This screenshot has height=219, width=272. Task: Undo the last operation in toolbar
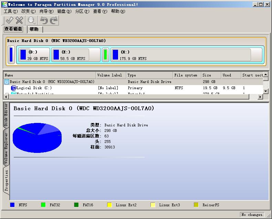[x=44, y=20]
